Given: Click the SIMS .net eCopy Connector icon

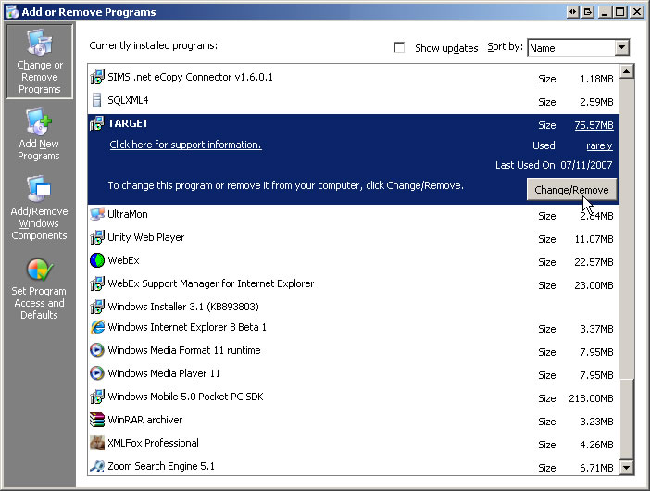Looking at the screenshot, I should click(97, 77).
